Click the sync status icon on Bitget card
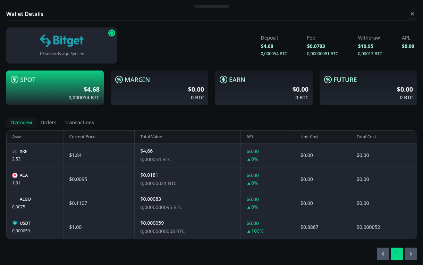 [x=111, y=33]
